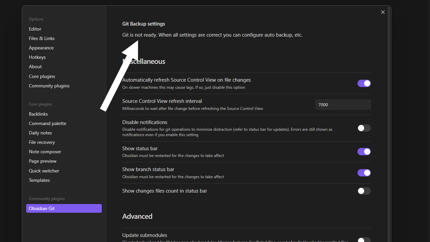
Task: Open Backlinks plugin settings
Action: 38,114
